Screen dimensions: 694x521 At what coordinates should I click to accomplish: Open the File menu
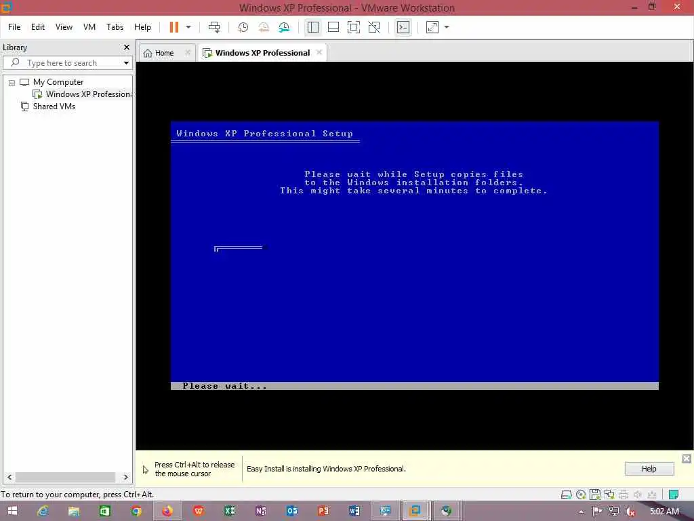(x=14, y=27)
